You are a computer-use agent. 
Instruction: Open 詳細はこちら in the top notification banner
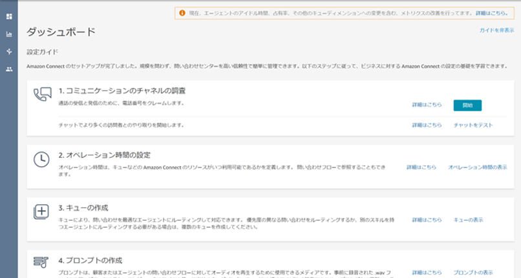click(x=491, y=12)
